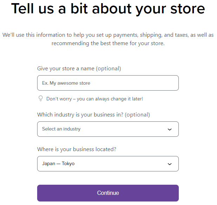Expand the business location dropdown

(108, 164)
